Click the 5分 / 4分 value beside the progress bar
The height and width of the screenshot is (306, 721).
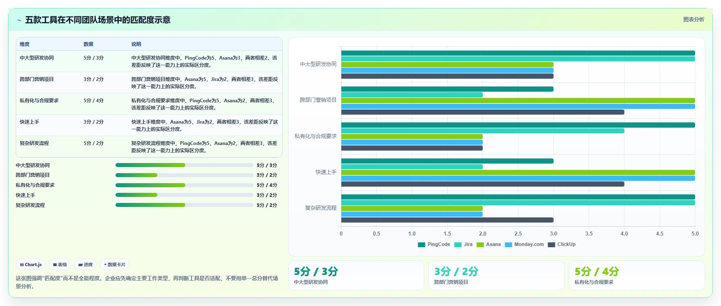coord(267,185)
